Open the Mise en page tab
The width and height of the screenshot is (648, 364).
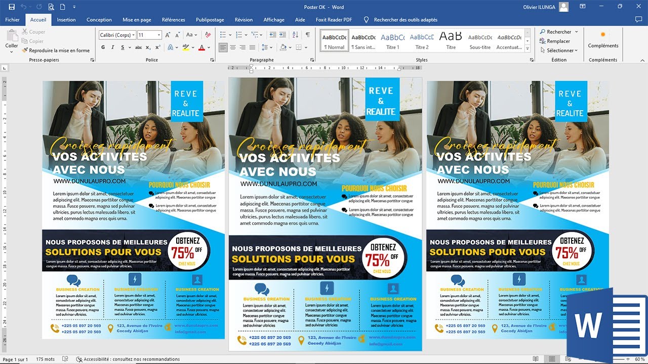(x=137, y=20)
